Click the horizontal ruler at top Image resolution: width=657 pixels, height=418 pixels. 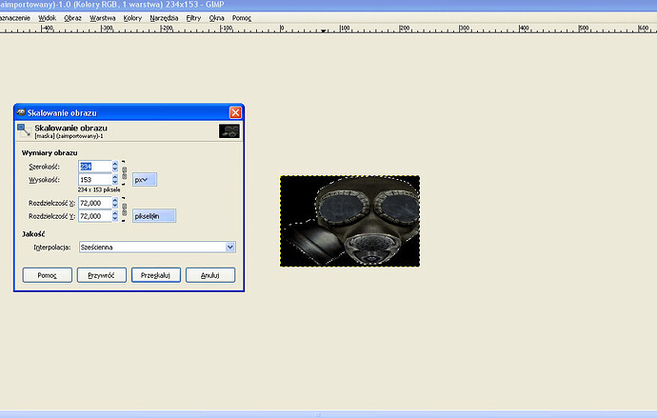328,29
